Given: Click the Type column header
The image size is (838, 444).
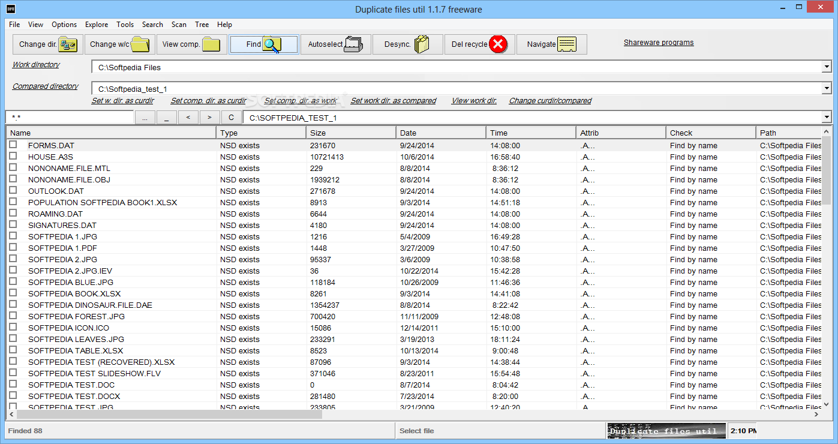Looking at the screenshot, I should point(262,133).
